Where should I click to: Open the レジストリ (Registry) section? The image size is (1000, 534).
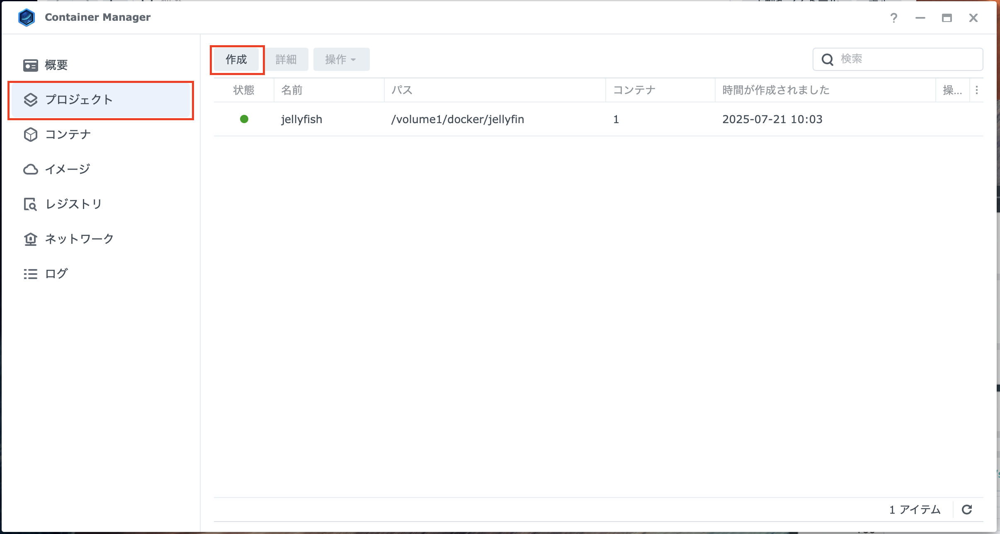pyautogui.click(x=73, y=204)
